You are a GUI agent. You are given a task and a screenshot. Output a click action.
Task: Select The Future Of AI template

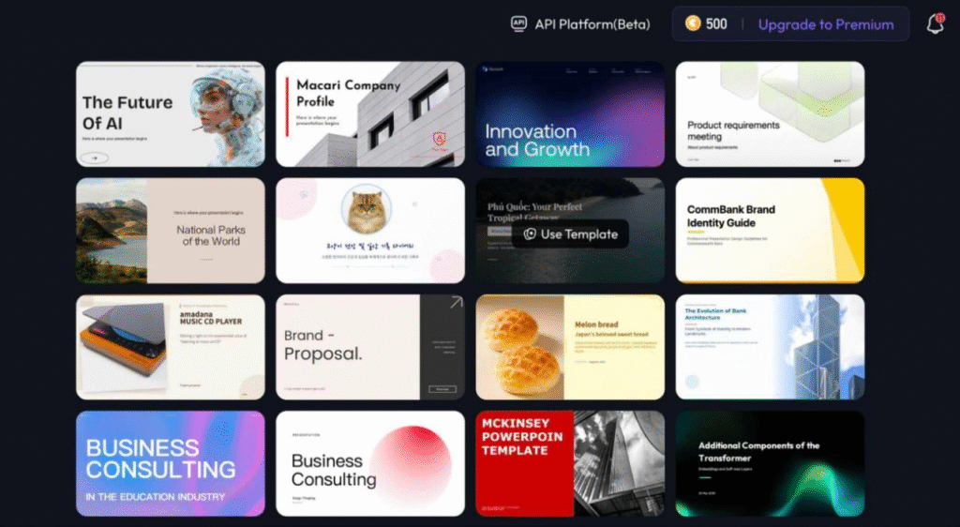coord(170,113)
